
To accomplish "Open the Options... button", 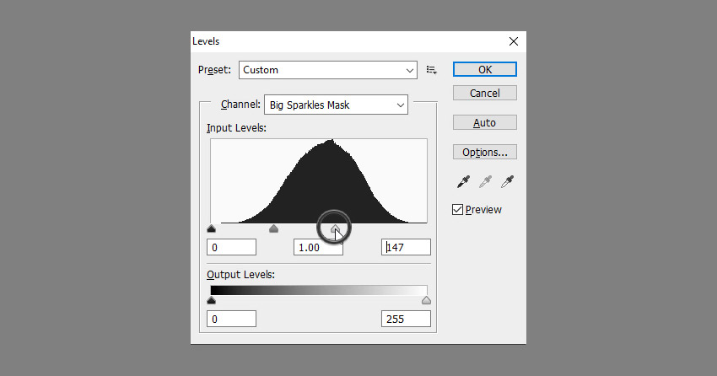I will [485, 152].
